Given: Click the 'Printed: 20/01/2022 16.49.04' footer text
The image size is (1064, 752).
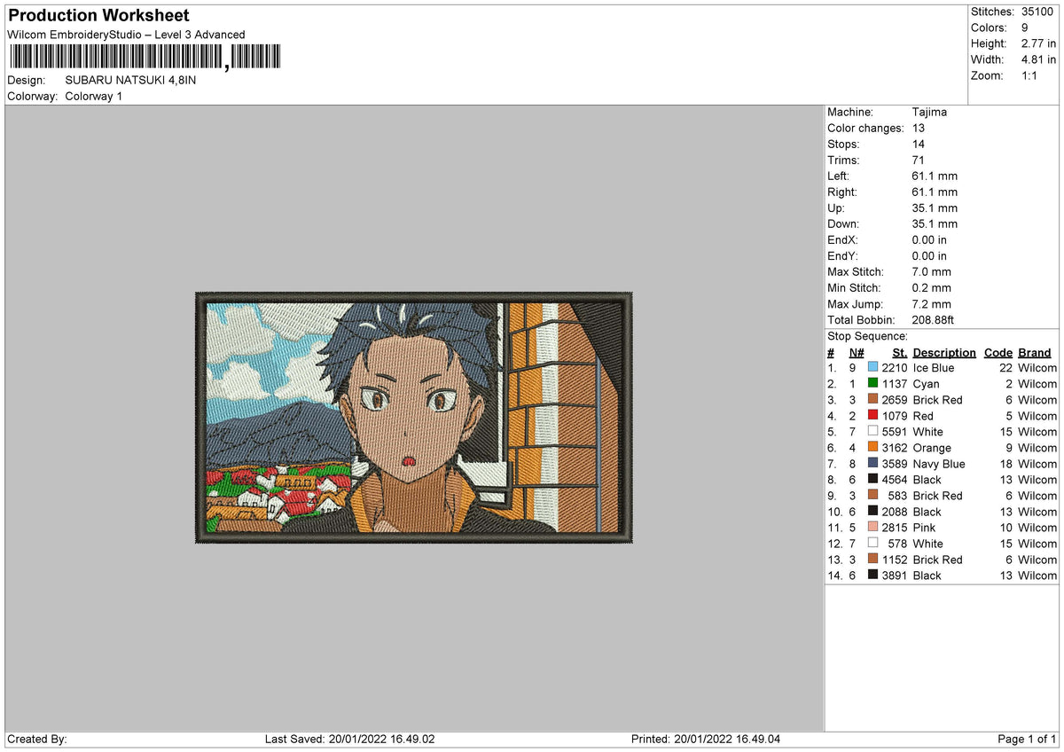Looking at the screenshot, I should click(x=706, y=740).
